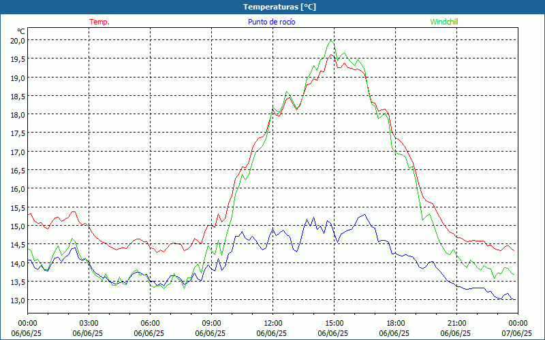
Task: Click the '19,0' y-axis value
Action: coord(18,78)
